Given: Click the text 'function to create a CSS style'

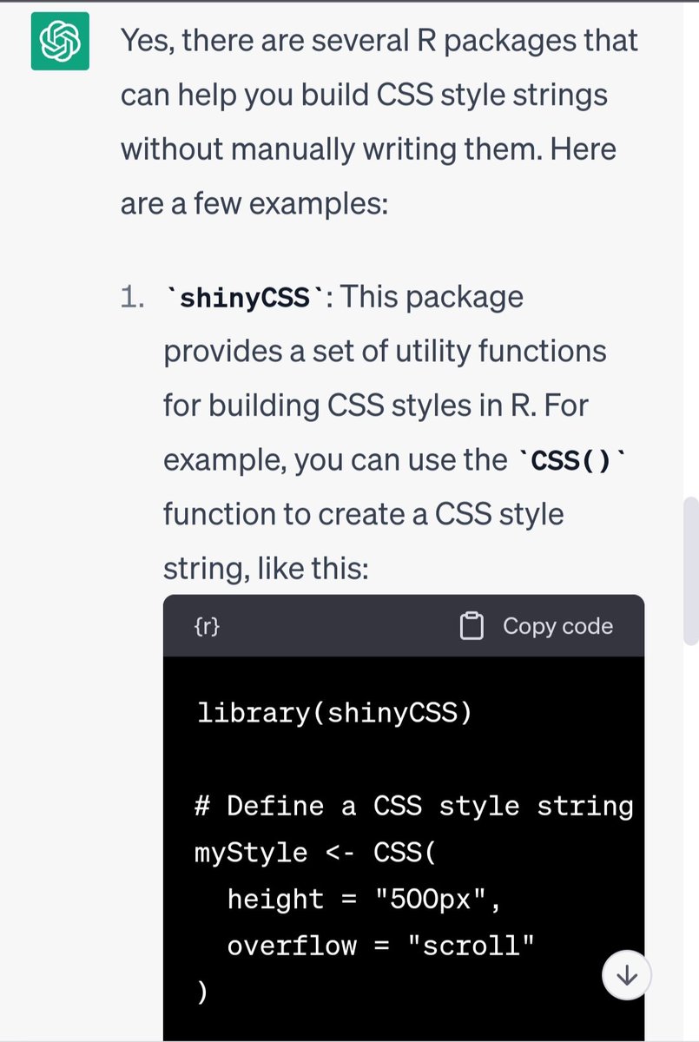Looking at the screenshot, I should (363, 514).
